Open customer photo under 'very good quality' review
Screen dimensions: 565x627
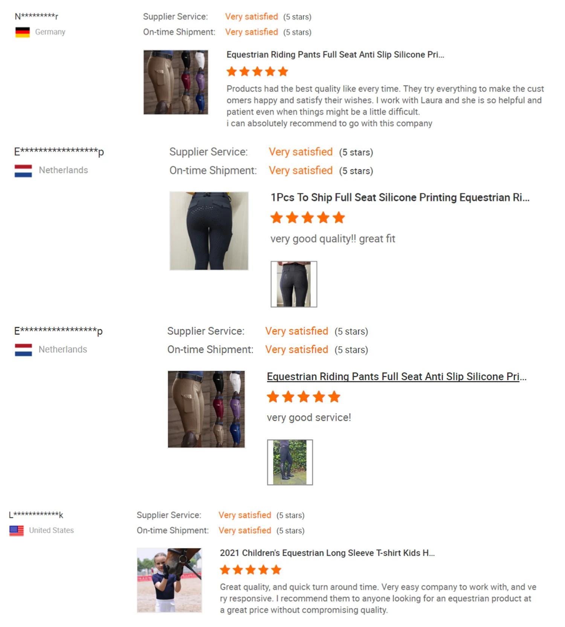pyautogui.click(x=294, y=284)
